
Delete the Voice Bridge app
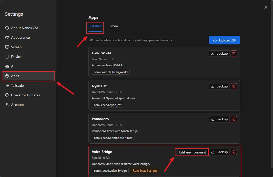click(234, 152)
